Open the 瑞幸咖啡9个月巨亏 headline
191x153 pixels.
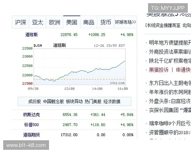(170, 123)
